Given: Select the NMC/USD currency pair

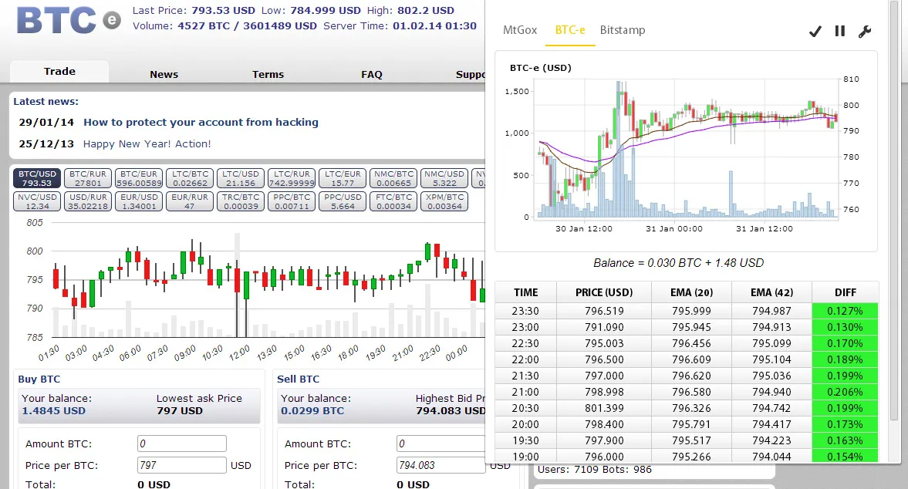Looking at the screenshot, I should coord(444,178).
